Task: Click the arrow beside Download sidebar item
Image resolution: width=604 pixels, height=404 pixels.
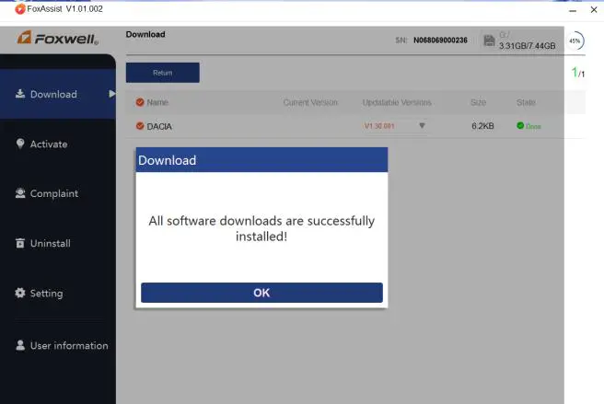Action: [x=111, y=94]
